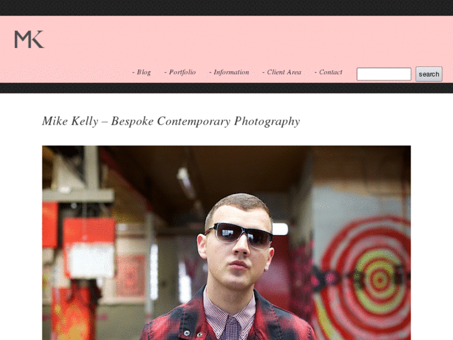Image resolution: width=453 pixels, height=340 pixels.
Task: Open the Mike Kelly Bespoke Contemporary Photography title
Action: tap(171, 121)
